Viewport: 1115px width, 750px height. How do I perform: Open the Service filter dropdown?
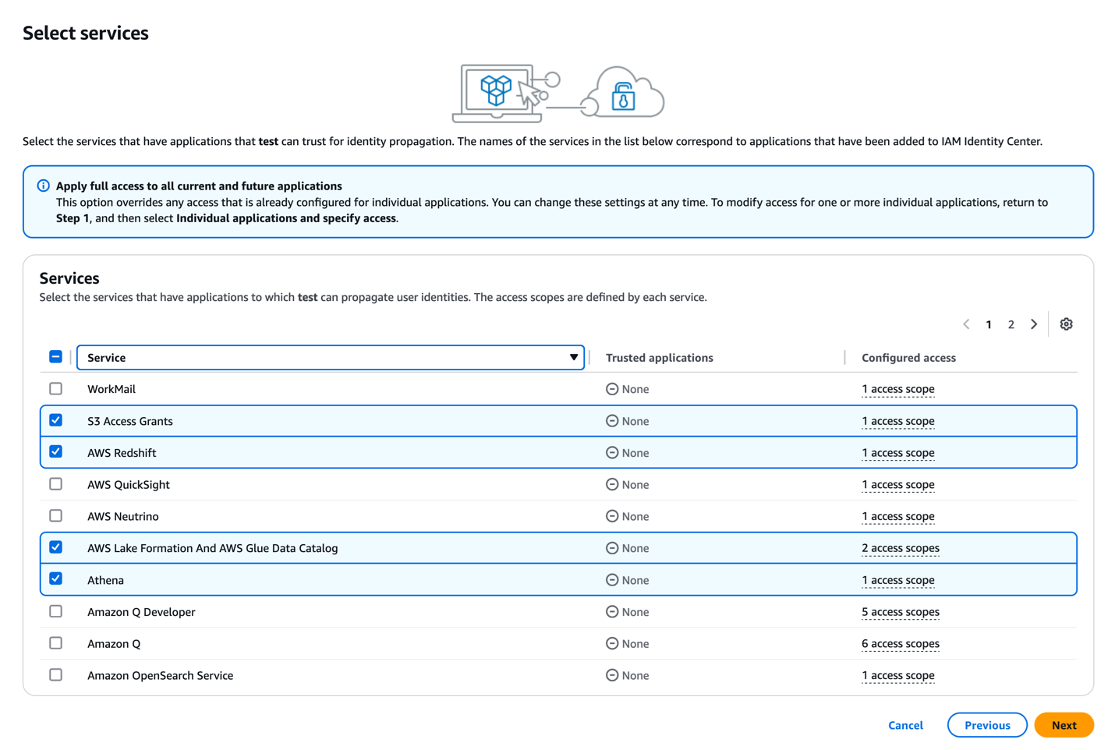(x=574, y=357)
